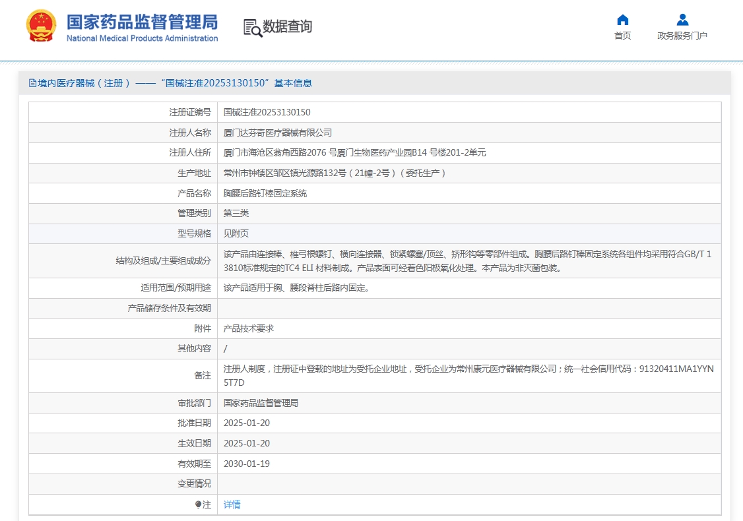Select the 管理类别 row label
Image resolution: width=743 pixels, height=521 pixels.
[x=194, y=213]
